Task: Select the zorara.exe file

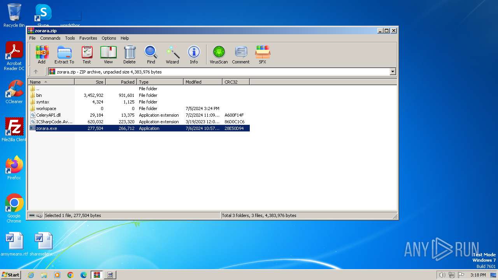Action: (139, 128)
